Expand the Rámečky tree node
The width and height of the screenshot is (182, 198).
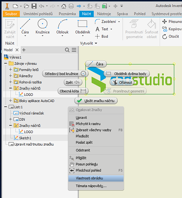10,76
